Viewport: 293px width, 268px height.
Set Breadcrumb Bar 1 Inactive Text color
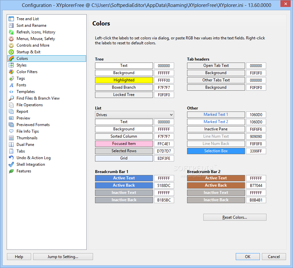click(x=124, y=193)
